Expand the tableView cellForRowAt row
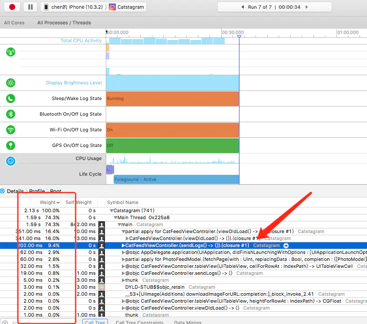This screenshot has height=324, width=367. click(123, 266)
